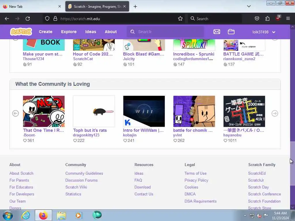The width and height of the screenshot is (295, 221).
Task: Open the That One Time I R... thumbnail
Action: click(44, 111)
